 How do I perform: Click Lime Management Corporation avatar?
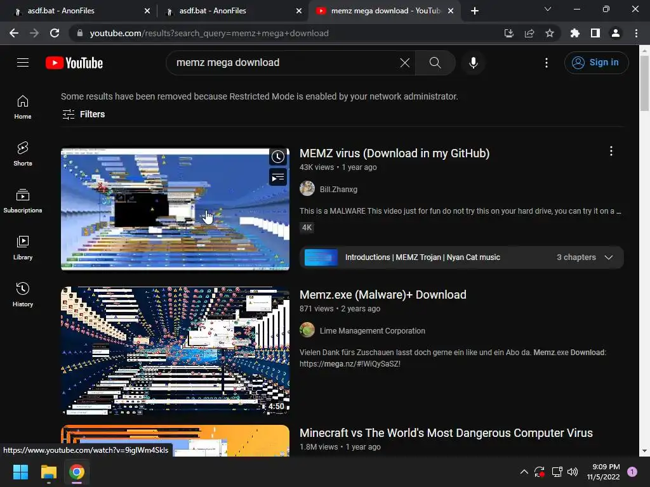tap(307, 330)
